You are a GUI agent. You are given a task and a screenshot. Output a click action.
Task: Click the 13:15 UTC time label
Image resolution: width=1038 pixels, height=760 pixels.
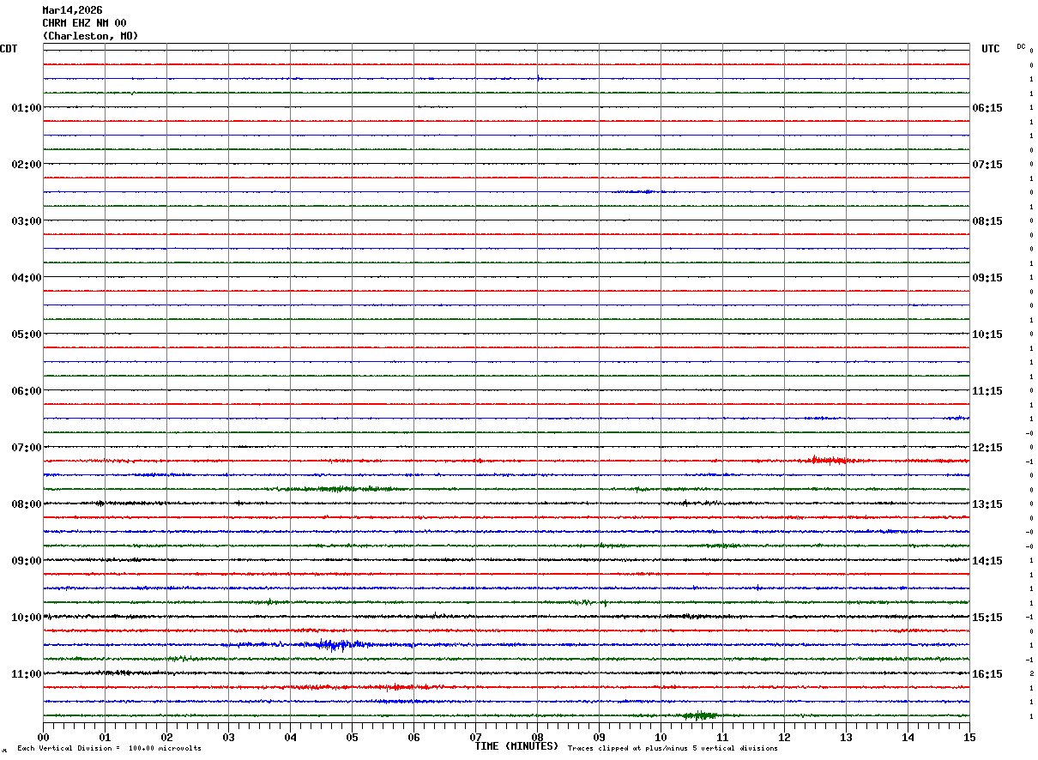987,504
